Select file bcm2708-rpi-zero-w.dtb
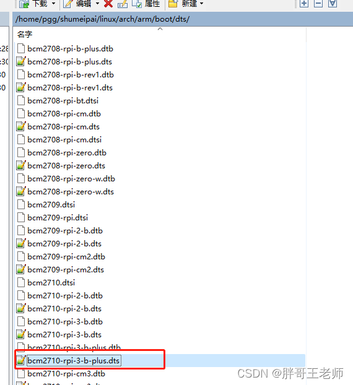Viewport: 353px width, 385px height. [x=66, y=179]
